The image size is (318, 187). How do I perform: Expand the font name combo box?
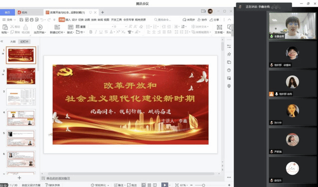[101, 26]
